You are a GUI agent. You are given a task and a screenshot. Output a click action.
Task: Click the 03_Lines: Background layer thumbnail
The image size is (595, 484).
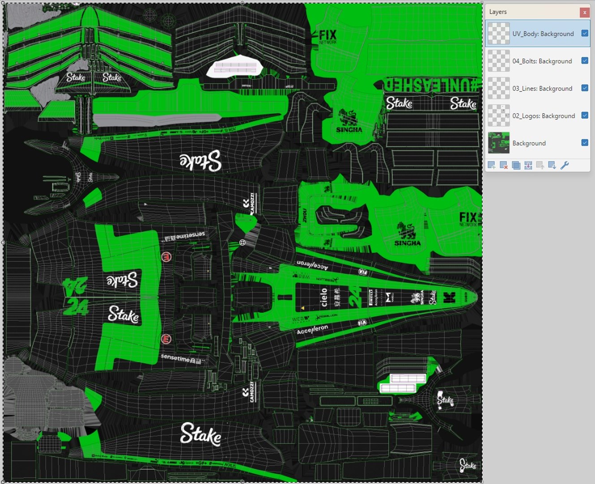click(x=499, y=88)
